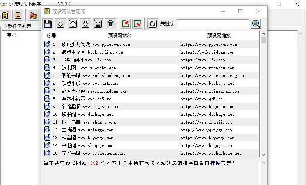
Task: Select globe icon of row 4 选书网
Action: pos(48,68)
